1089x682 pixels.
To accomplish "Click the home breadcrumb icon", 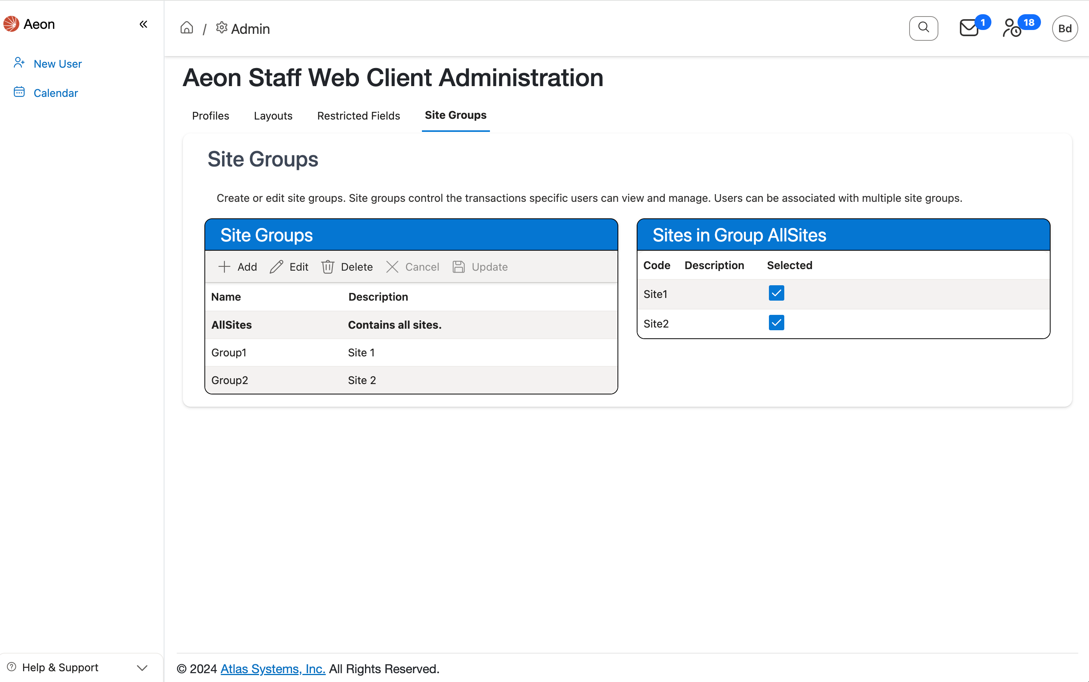I will tap(187, 28).
